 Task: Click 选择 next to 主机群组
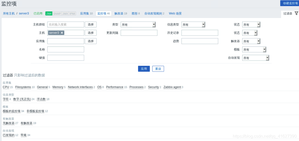click(x=91, y=25)
